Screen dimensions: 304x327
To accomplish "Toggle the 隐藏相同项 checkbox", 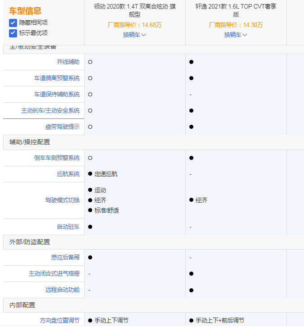I will point(13,23).
